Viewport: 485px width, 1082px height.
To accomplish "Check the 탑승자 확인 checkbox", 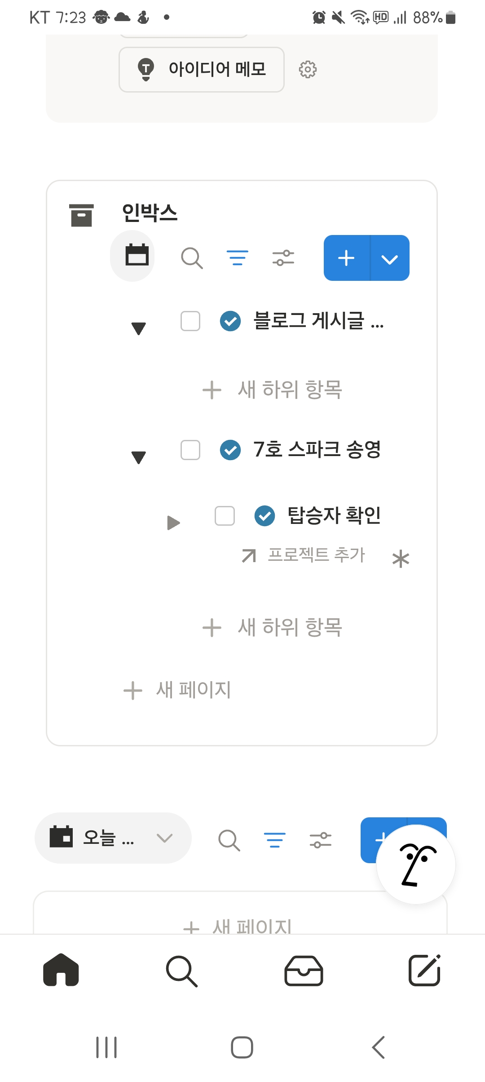I will (x=225, y=516).
